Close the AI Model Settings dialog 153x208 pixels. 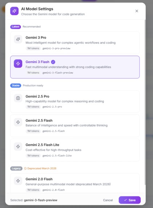(137, 11)
